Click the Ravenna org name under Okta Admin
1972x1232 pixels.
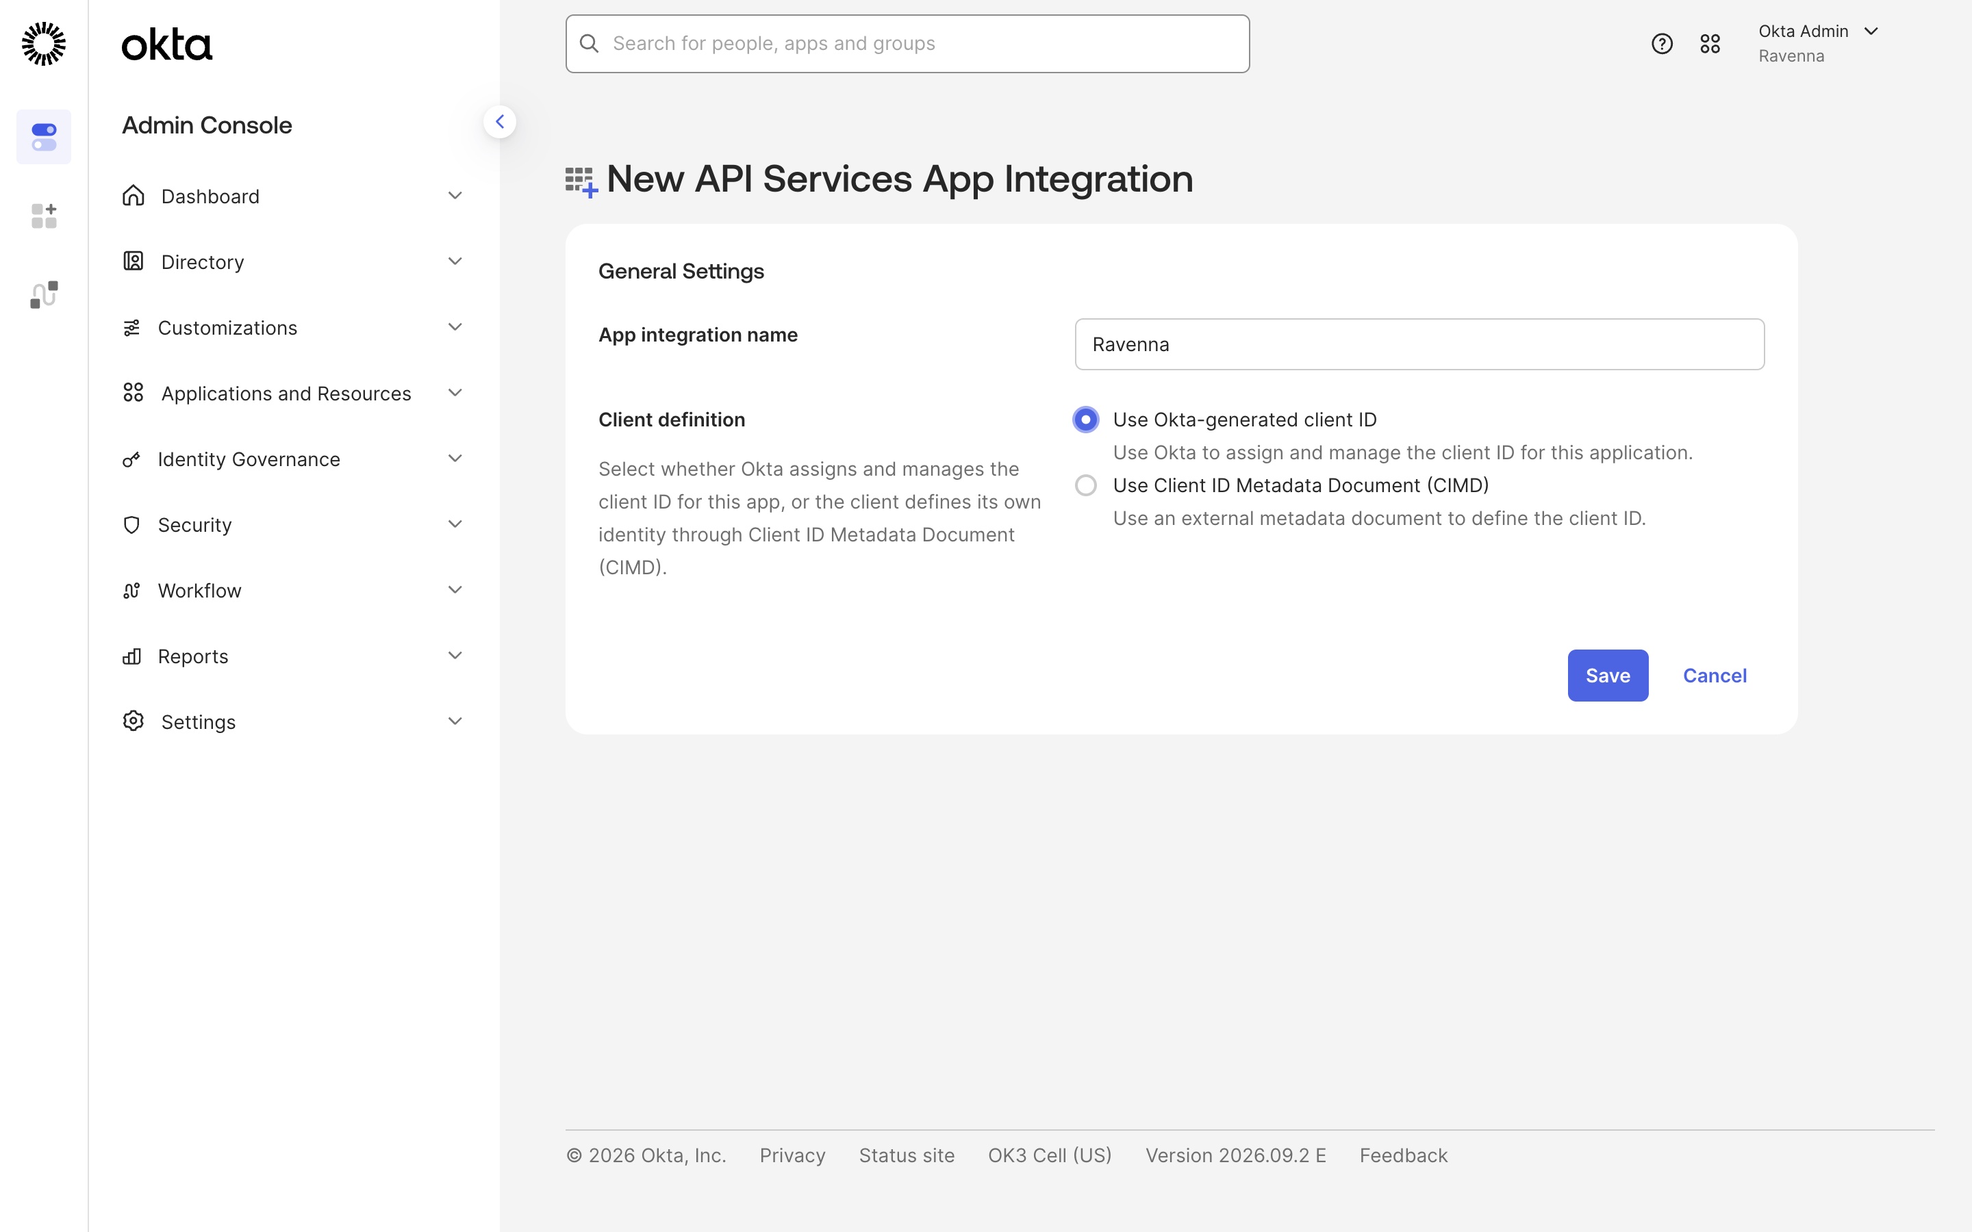(x=1791, y=56)
